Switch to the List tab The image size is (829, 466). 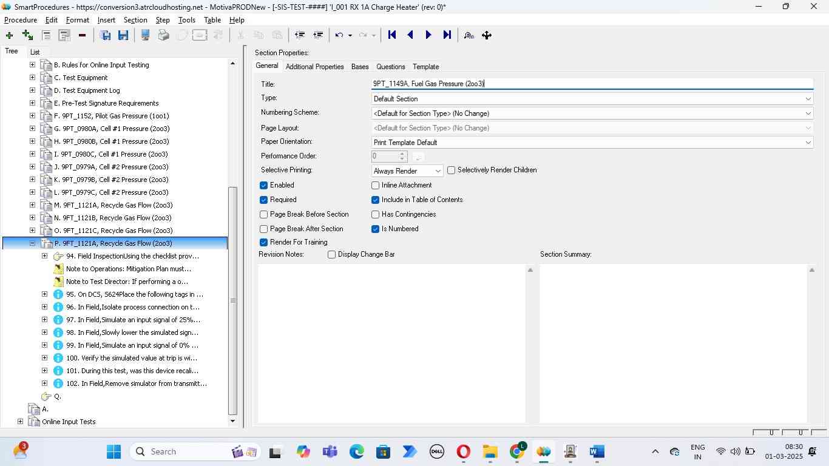click(35, 52)
